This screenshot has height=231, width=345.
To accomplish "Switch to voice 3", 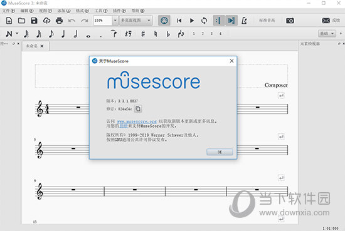I will [211, 34].
